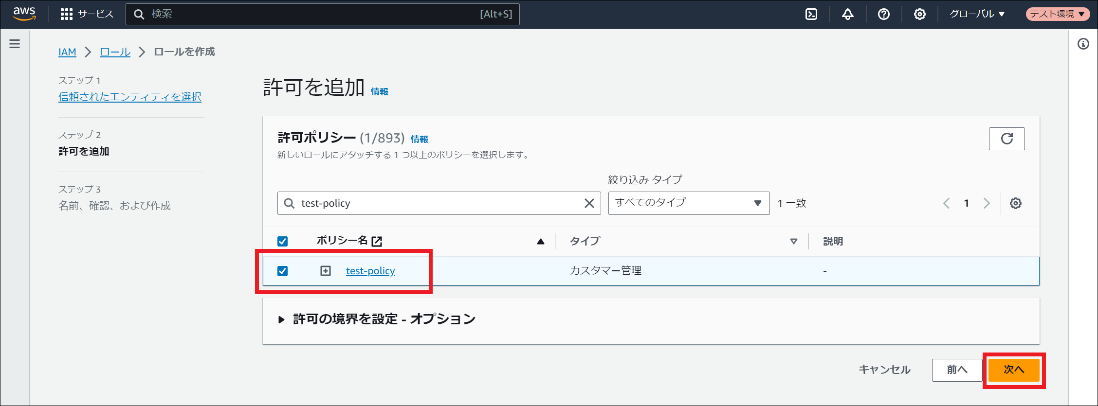The width and height of the screenshot is (1098, 406).
Task: Uncheck the test-policy row checkbox
Action: (282, 271)
